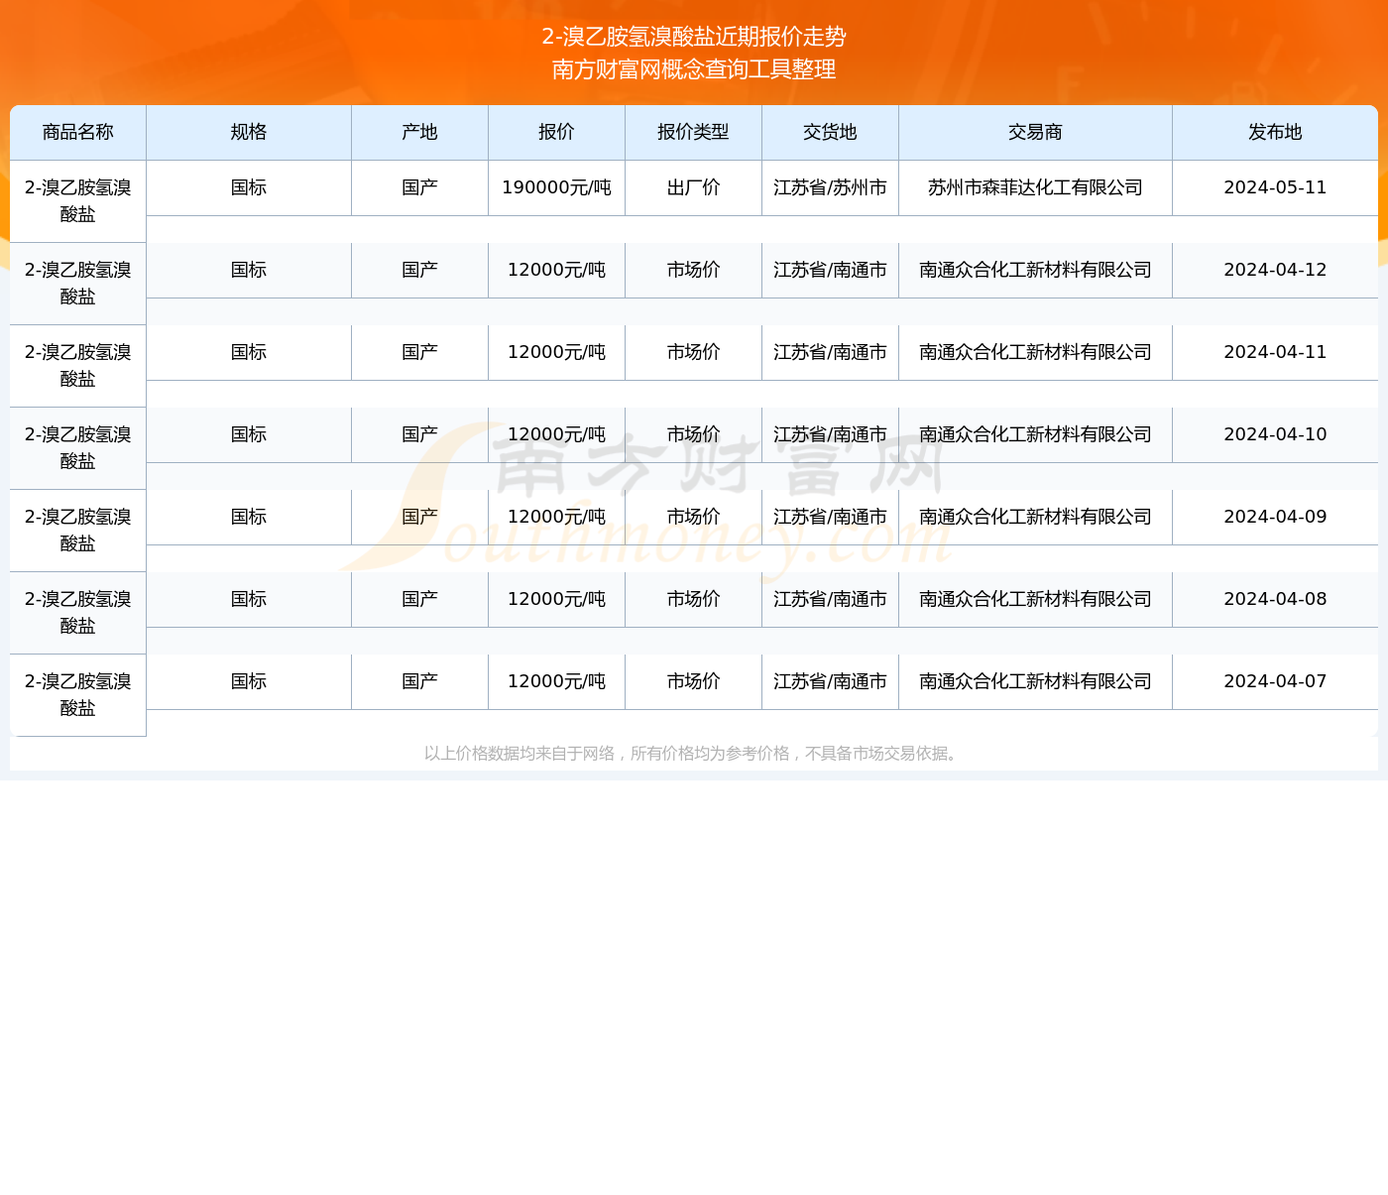The height and width of the screenshot is (1195, 1388).
Task: Select the title 2-溴乙胺氢溴酸盐近期报价走势
Action: coord(694,37)
